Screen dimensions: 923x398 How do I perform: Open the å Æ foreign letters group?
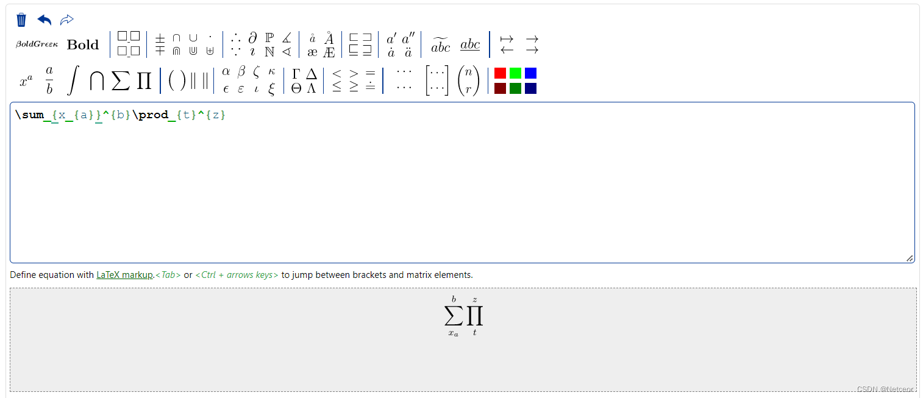(x=321, y=44)
